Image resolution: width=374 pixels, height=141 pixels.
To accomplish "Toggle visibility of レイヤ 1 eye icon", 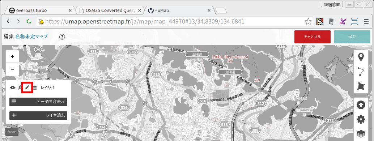I will [x=13, y=87].
